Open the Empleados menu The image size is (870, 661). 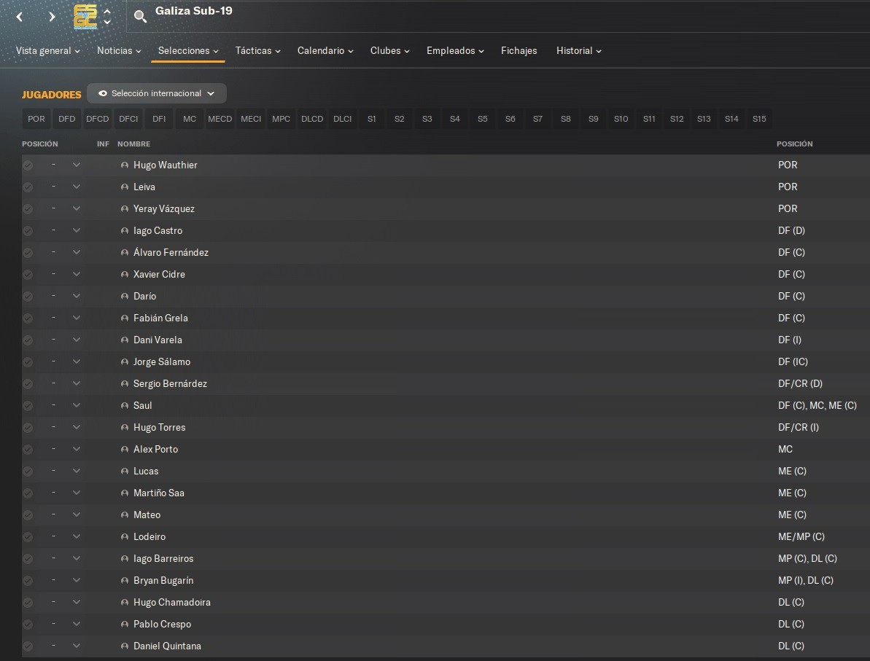pyautogui.click(x=455, y=50)
